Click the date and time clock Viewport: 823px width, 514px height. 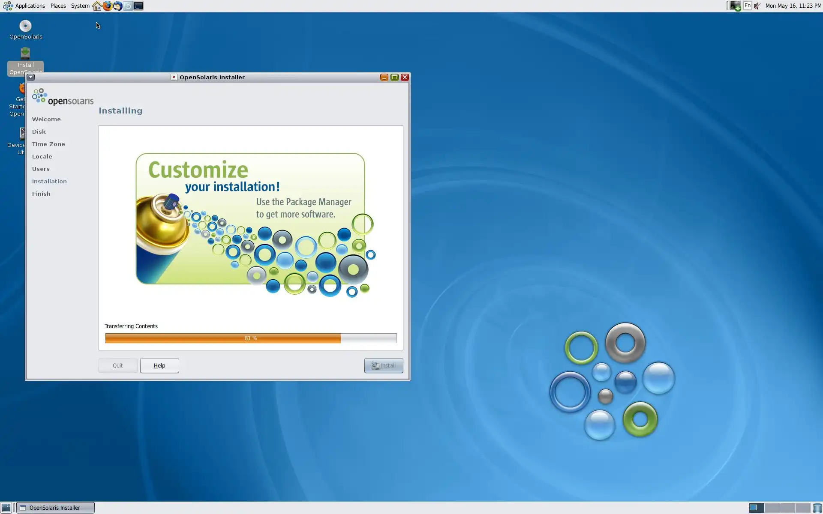[793, 6]
